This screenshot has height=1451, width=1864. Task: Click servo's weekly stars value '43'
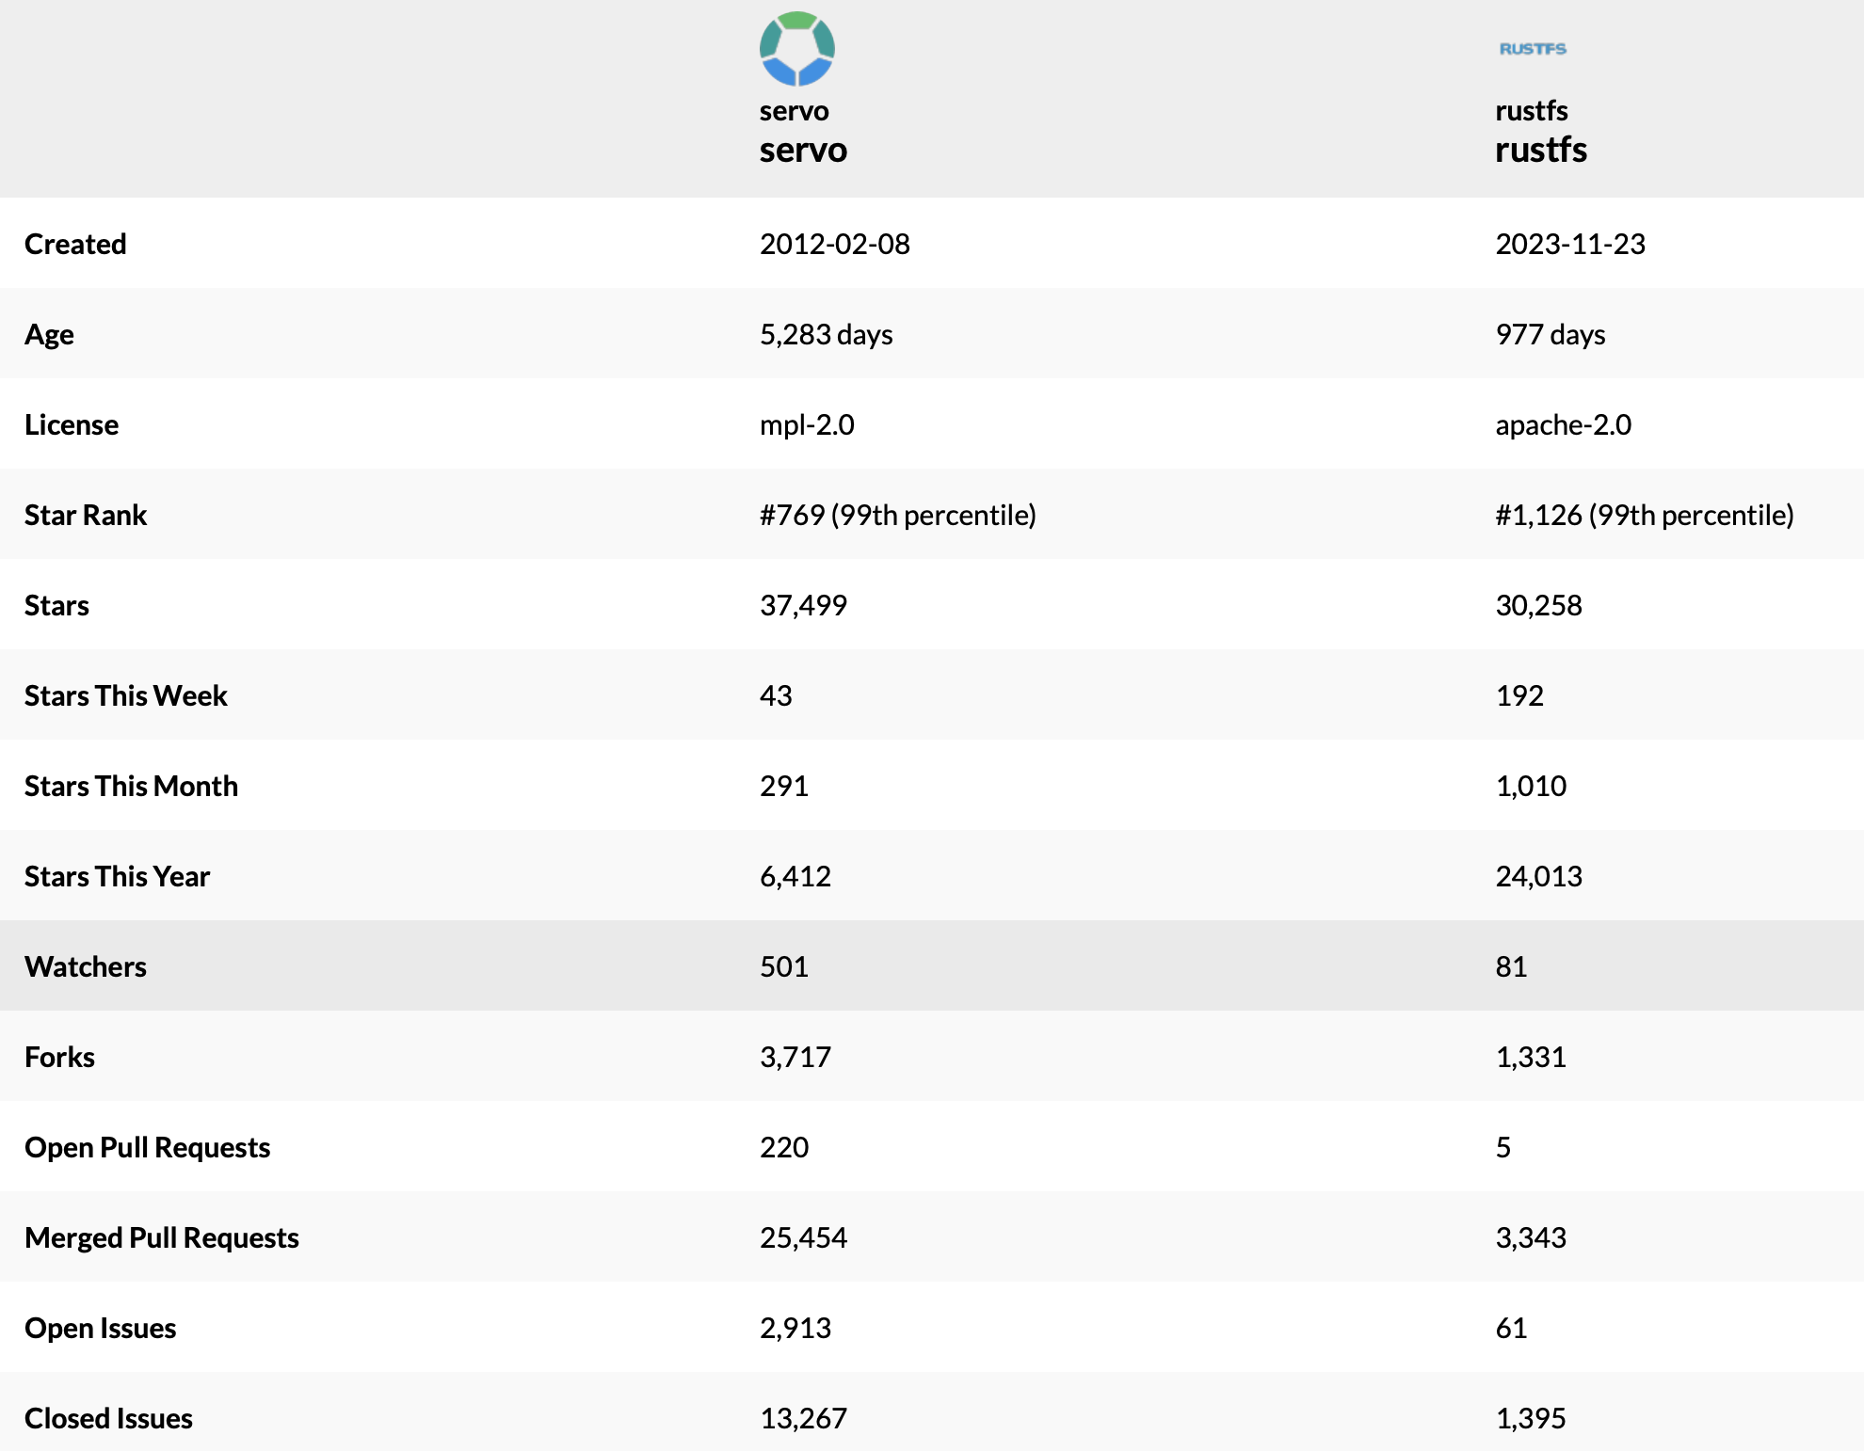click(776, 695)
